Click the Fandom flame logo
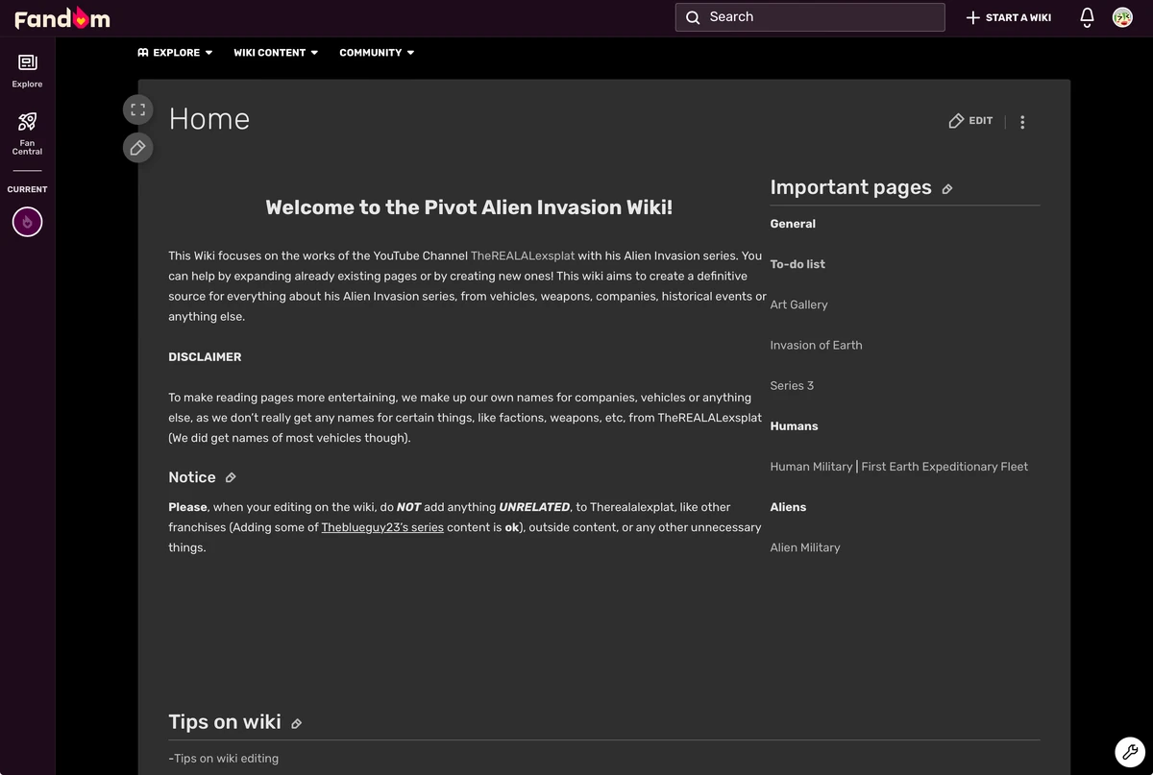Image resolution: width=1153 pixels, height=775 pixels. (x=61, y=16)
